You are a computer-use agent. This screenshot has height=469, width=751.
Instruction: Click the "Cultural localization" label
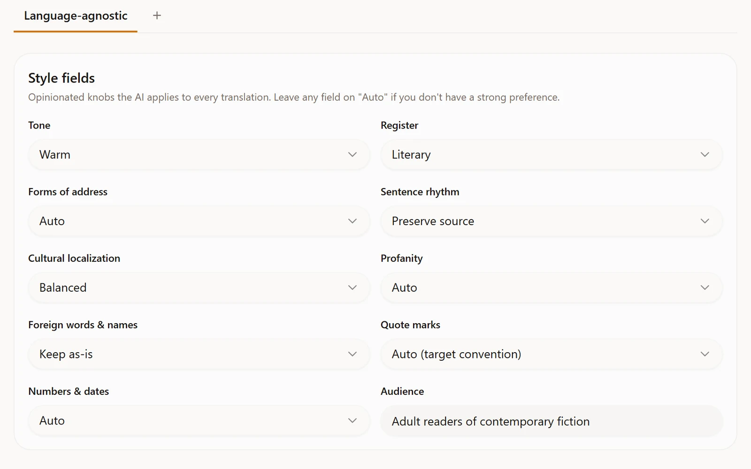coord(74,258)
